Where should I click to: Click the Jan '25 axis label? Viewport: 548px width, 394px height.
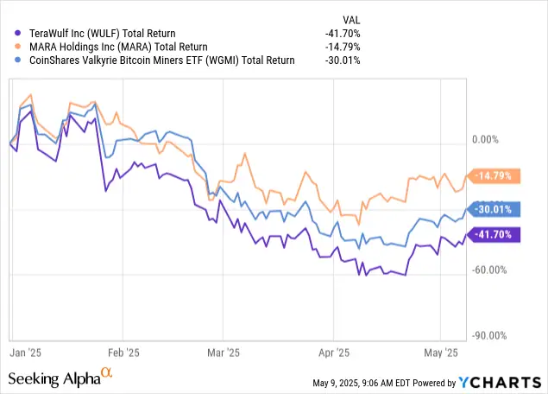click(19, 353)
